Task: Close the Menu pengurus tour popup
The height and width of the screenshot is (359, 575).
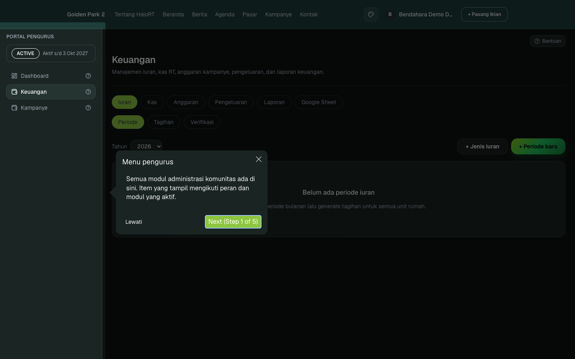Action: [x=259, y=159]
